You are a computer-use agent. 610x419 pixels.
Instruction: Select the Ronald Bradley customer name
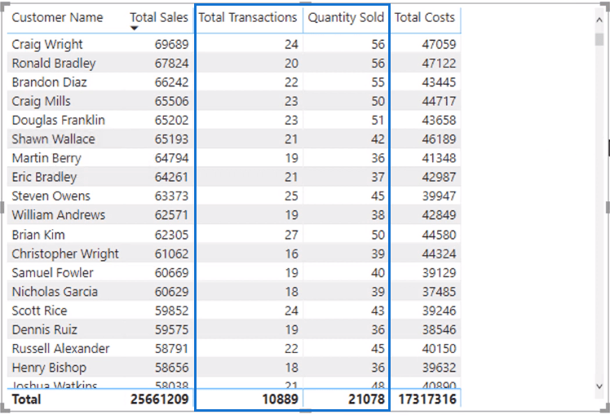pyautogui.click(x=54, y=63)
